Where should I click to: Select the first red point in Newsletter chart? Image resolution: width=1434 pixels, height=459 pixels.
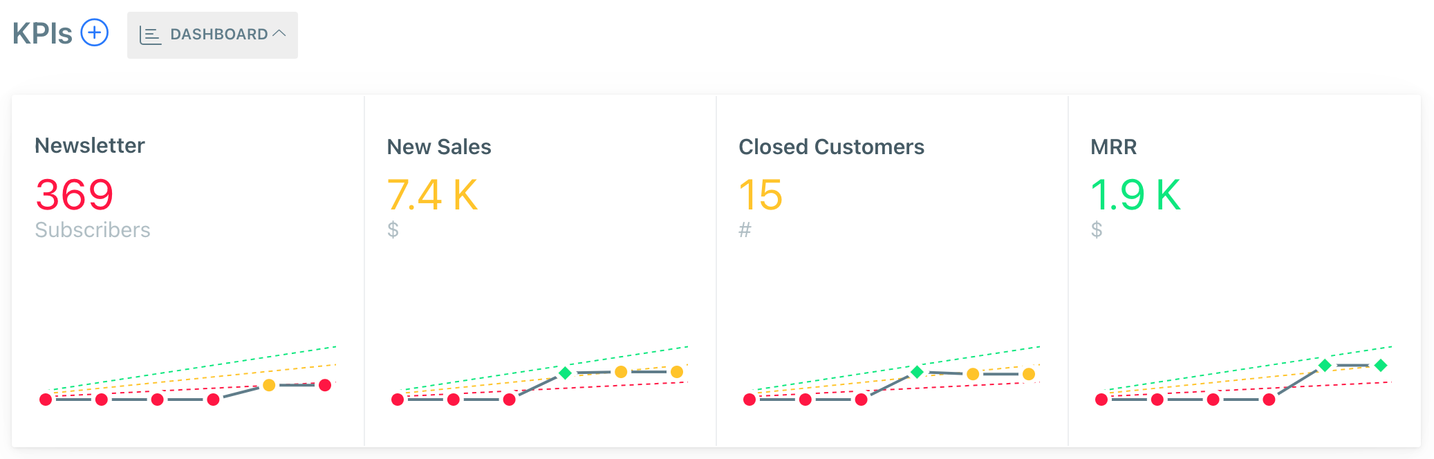click(46, 400)
